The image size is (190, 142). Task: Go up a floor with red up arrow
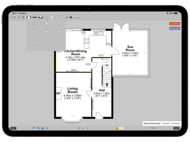(156, 128)
